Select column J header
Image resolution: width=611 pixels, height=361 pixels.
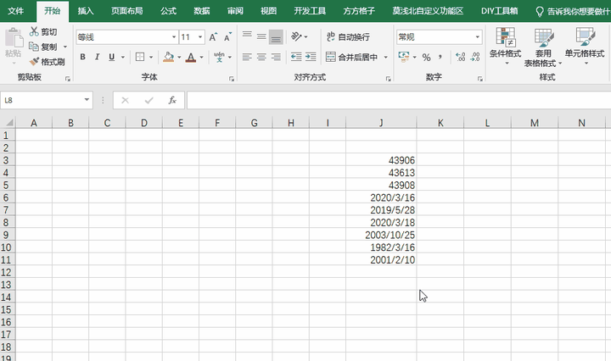click(x=381, y=123)
